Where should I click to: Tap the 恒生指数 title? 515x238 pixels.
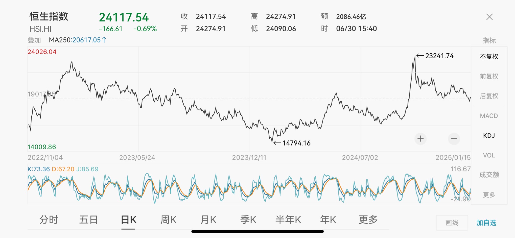tap(49, 16)
